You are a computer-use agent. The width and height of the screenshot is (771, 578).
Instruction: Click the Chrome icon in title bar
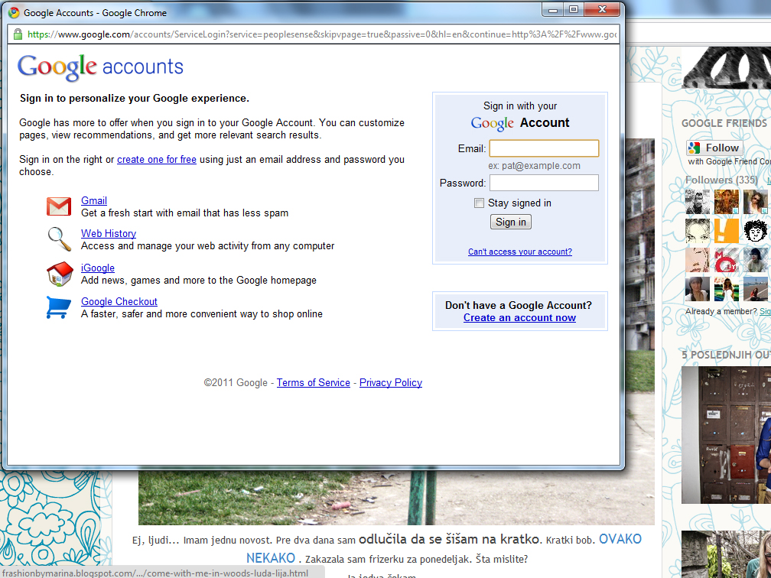point(14,13)
